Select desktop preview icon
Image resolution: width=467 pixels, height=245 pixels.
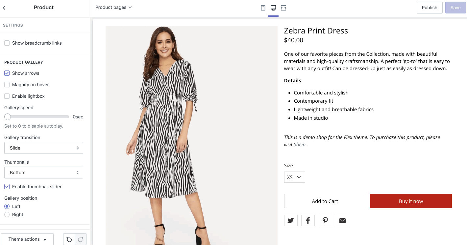coord(273,8)
